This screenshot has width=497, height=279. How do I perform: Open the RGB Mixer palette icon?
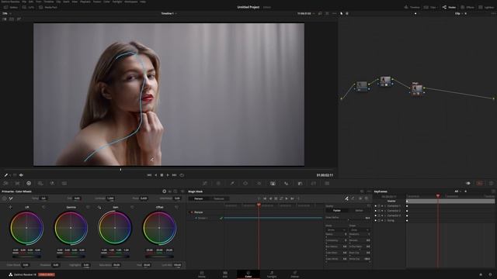pos(52,183)
